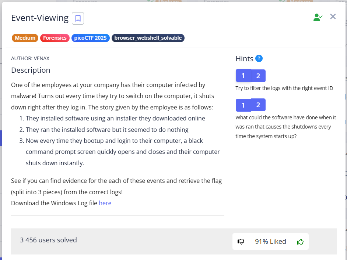Select the picoCTF 2025 tag
Screen dimensions: 347x260
pyautogui.click(x=90, y=38)
